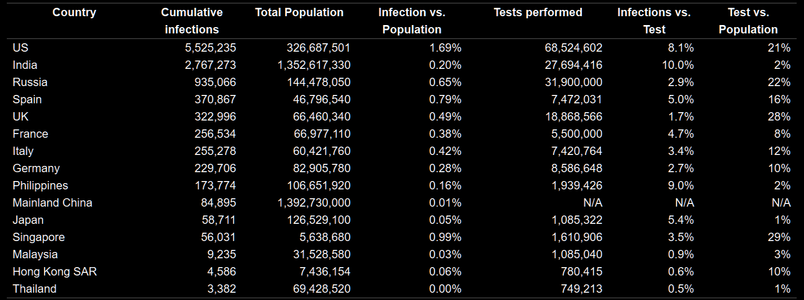Click the US row country cell
This screenshot has width=804, height=300.
click(20, 48)
